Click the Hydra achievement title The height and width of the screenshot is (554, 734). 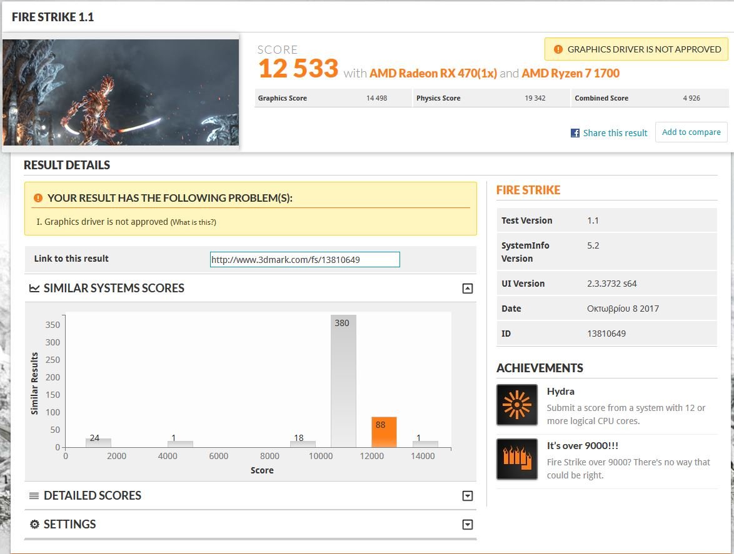[x=560, y=392]
